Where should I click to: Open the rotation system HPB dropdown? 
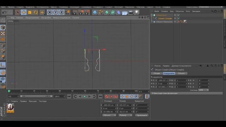(203, 90)
